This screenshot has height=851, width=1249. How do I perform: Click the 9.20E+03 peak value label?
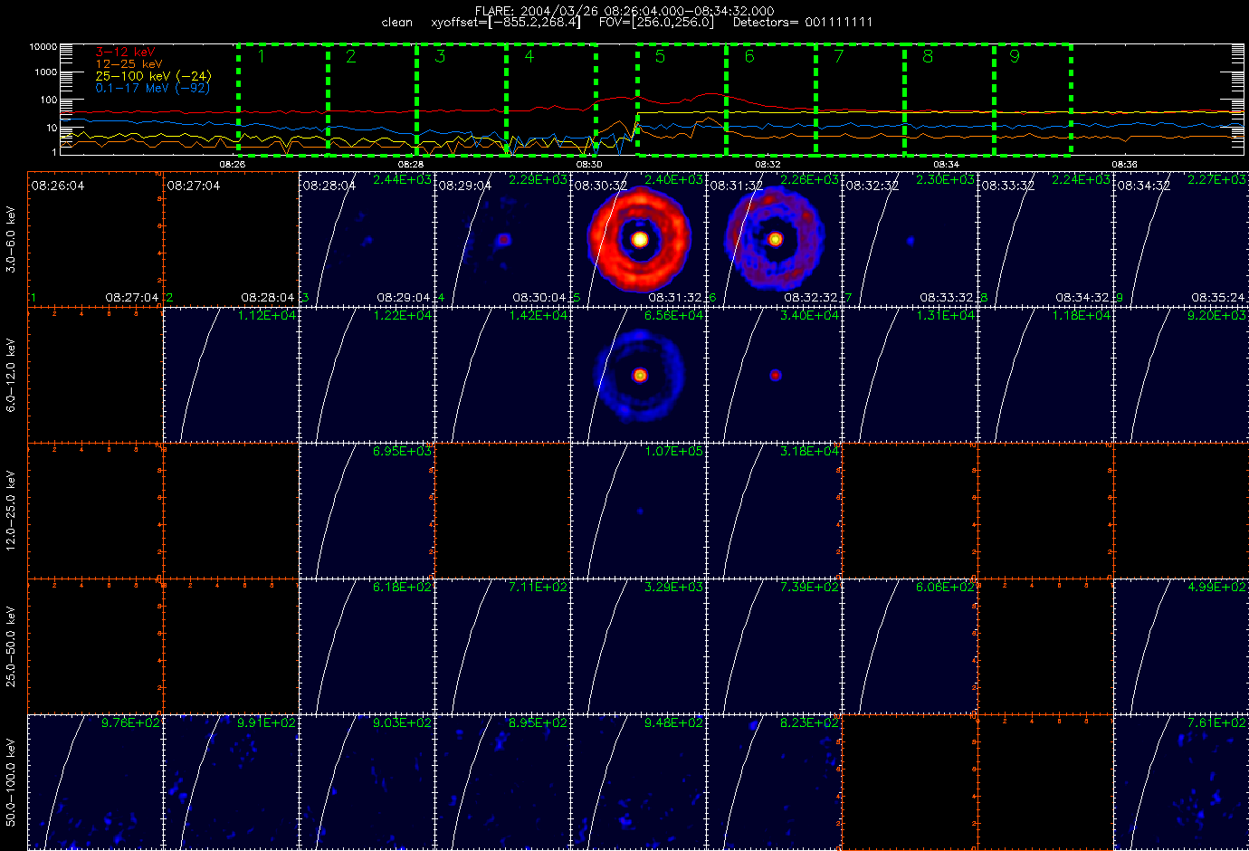[x=1216, y=315]
